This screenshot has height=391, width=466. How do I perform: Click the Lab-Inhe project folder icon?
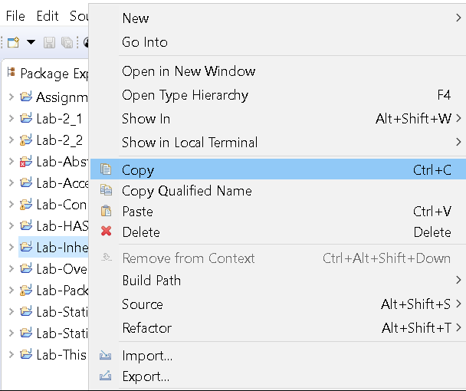(x=26, y=247)
